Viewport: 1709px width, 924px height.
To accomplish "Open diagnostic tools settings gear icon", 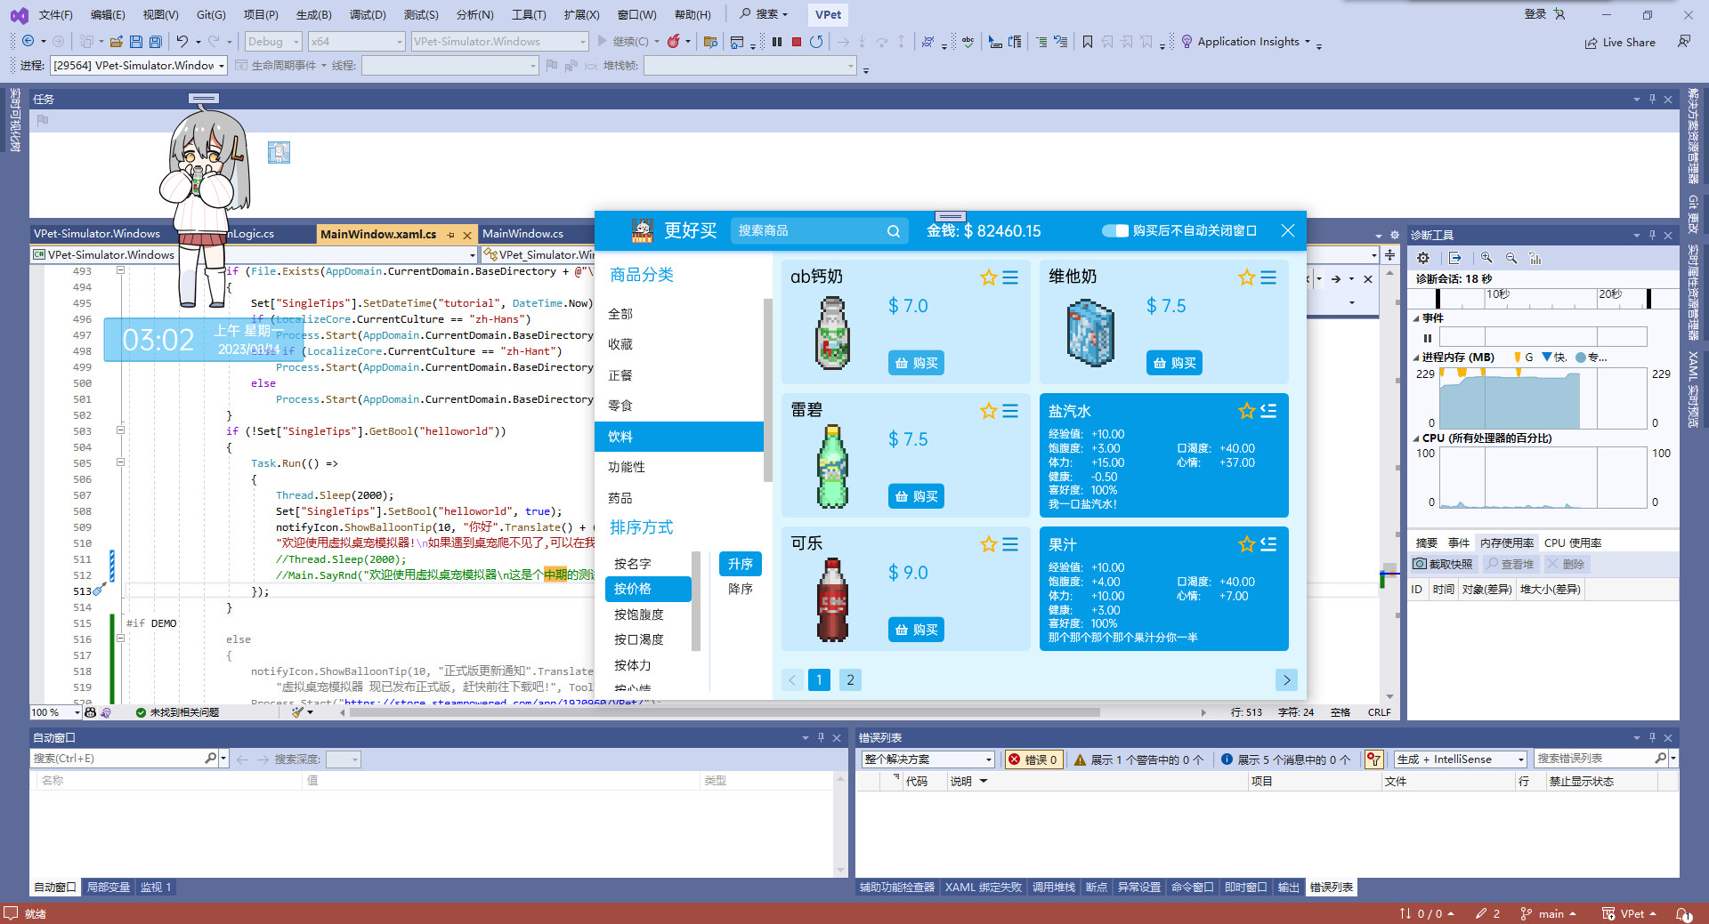I will coord(1423,258).
